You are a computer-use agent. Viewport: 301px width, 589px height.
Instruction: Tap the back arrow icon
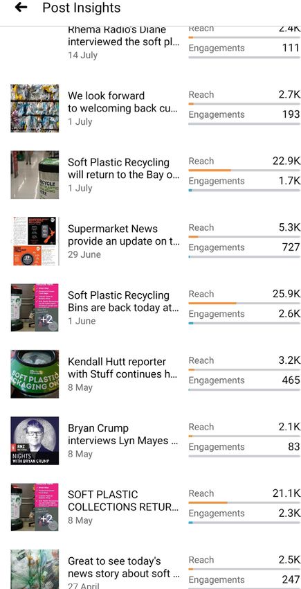click(21, 8)
